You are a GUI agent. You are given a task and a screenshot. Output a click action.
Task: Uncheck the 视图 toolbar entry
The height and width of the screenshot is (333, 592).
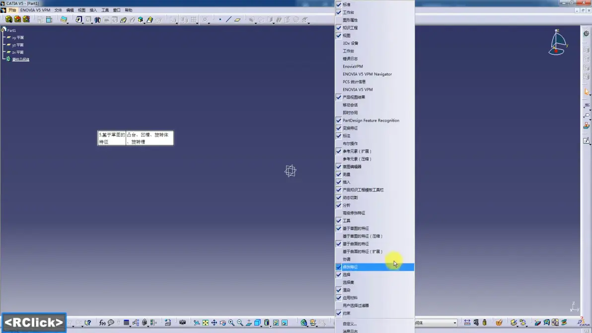coord(374,35)
